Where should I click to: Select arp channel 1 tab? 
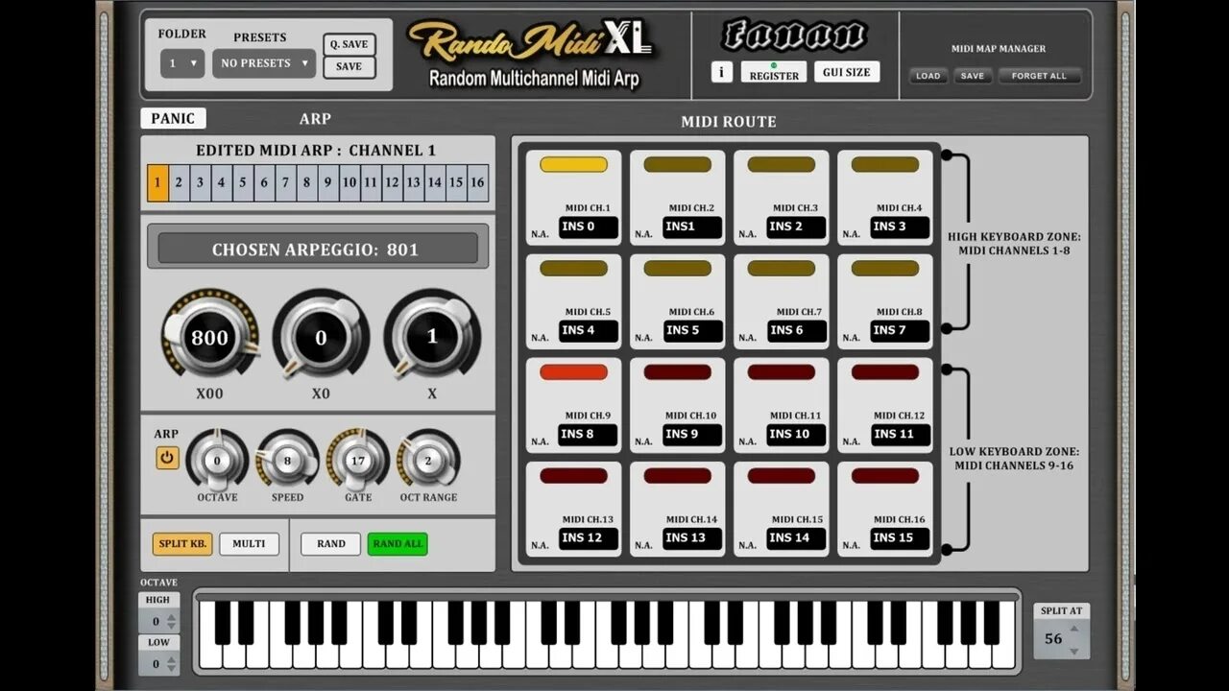tap(157, 182)
